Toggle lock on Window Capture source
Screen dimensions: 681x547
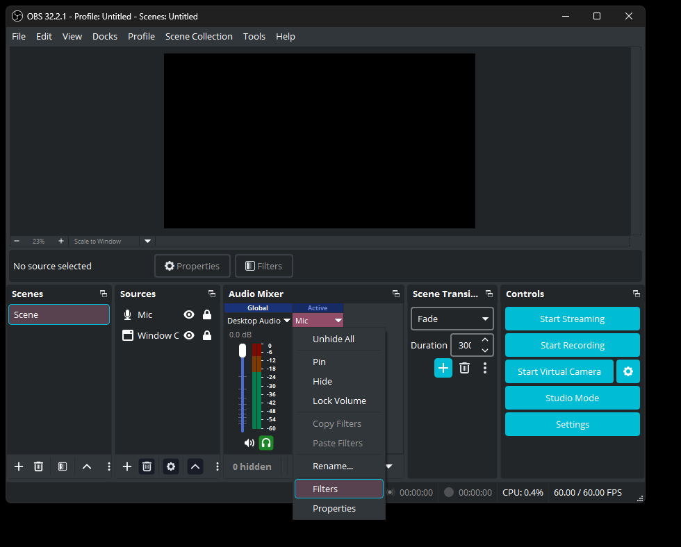coord(207,335)
